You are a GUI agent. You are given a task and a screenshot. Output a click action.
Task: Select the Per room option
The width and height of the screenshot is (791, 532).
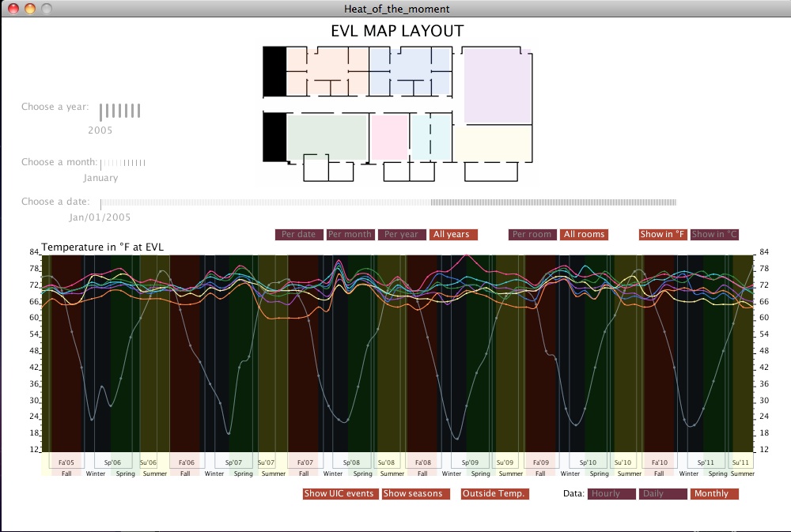point(532,235)
